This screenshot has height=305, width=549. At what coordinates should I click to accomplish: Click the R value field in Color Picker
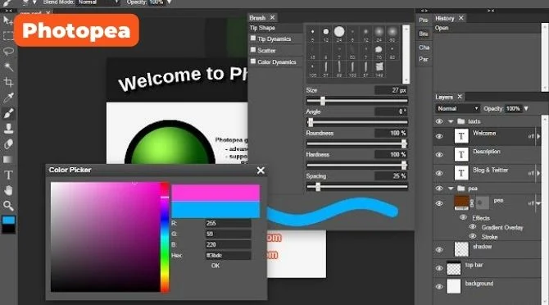(228, 223)
